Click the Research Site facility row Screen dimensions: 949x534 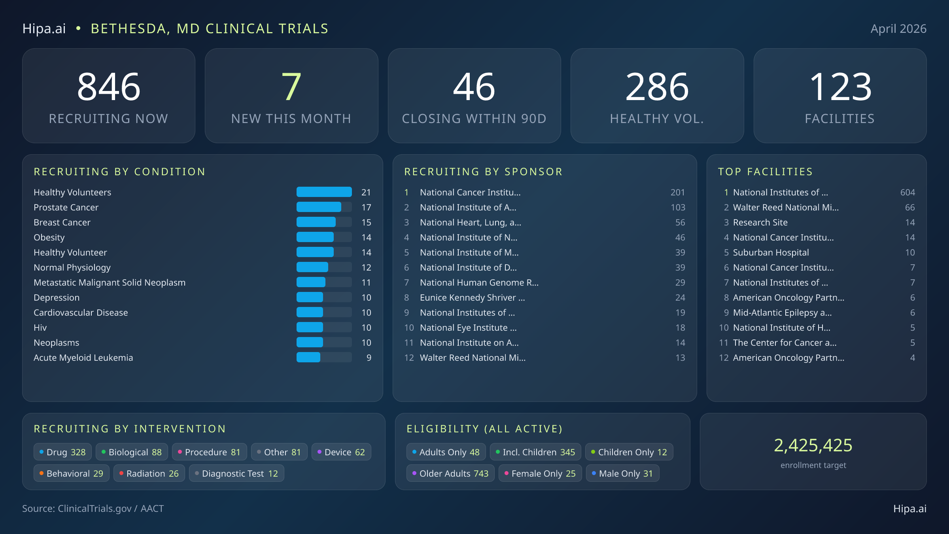click(817, 222)
